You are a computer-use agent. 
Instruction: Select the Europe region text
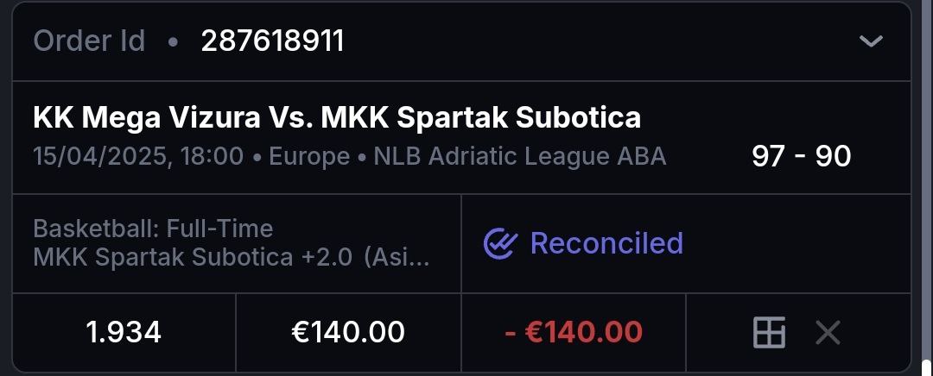coord(309,157)
